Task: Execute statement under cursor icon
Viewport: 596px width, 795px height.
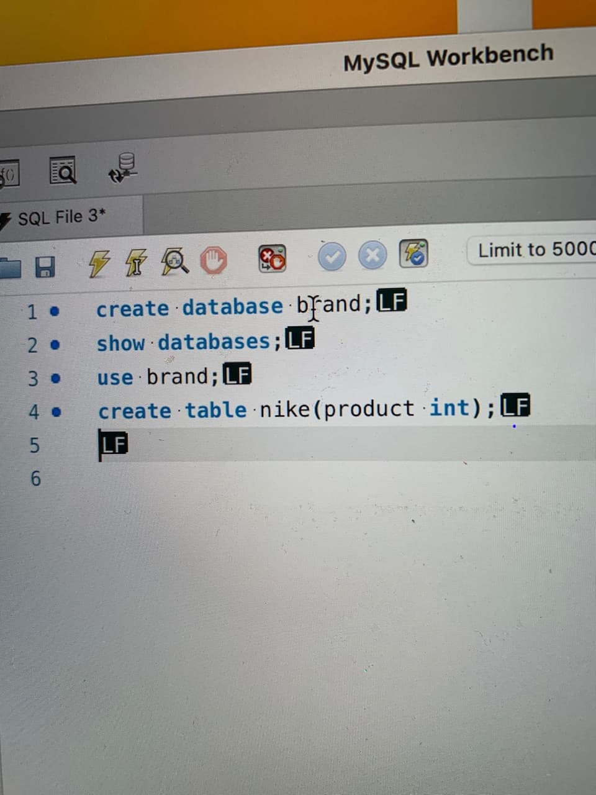Action: (135, 263)
